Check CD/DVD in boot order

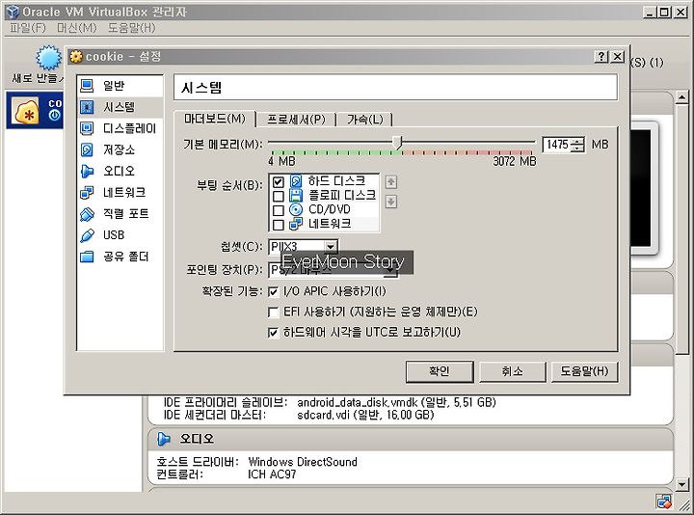278,210
